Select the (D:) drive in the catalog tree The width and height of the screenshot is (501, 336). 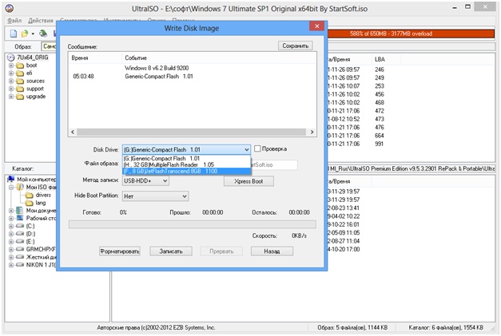point(30,234)
